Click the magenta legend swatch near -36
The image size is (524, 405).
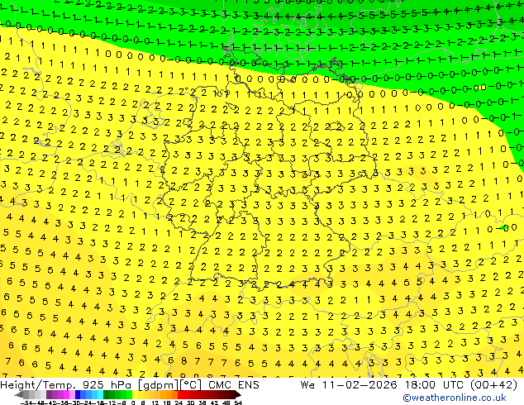point(66,394)
